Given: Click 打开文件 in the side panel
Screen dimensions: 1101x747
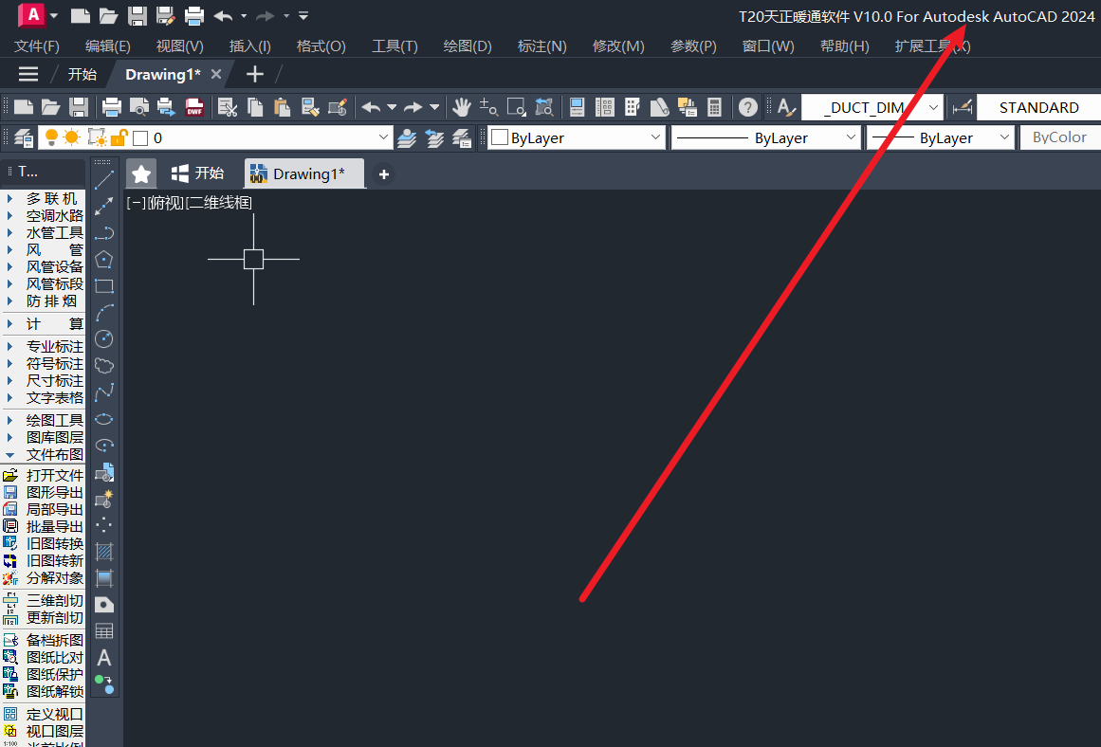Looking at the screenshot, I should point(54,475).
